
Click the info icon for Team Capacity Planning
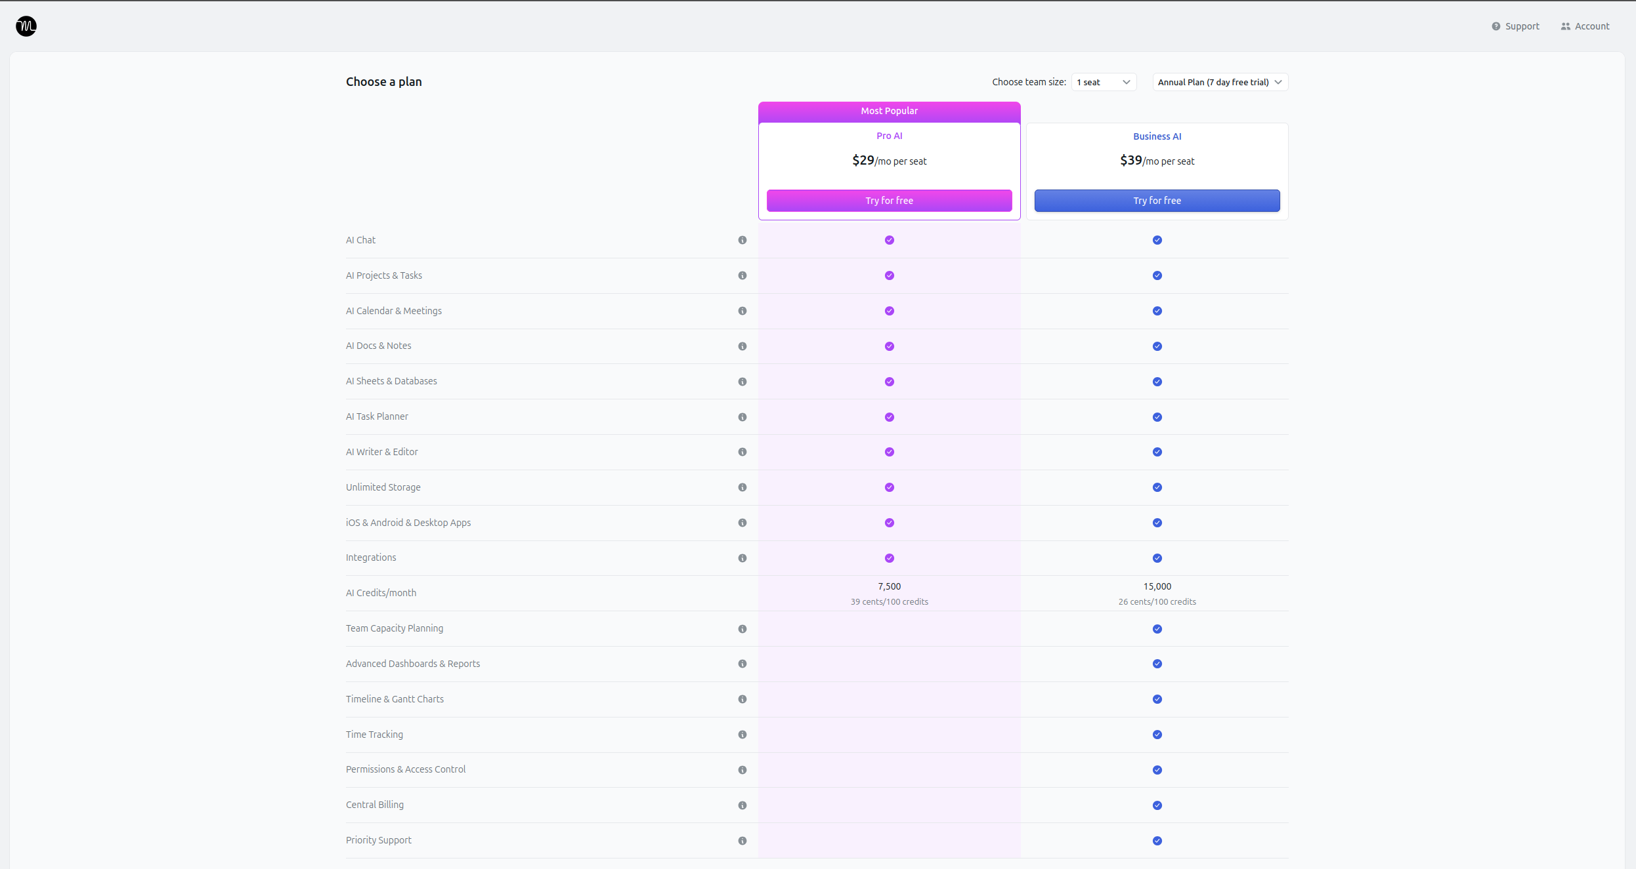pos(743,629)
